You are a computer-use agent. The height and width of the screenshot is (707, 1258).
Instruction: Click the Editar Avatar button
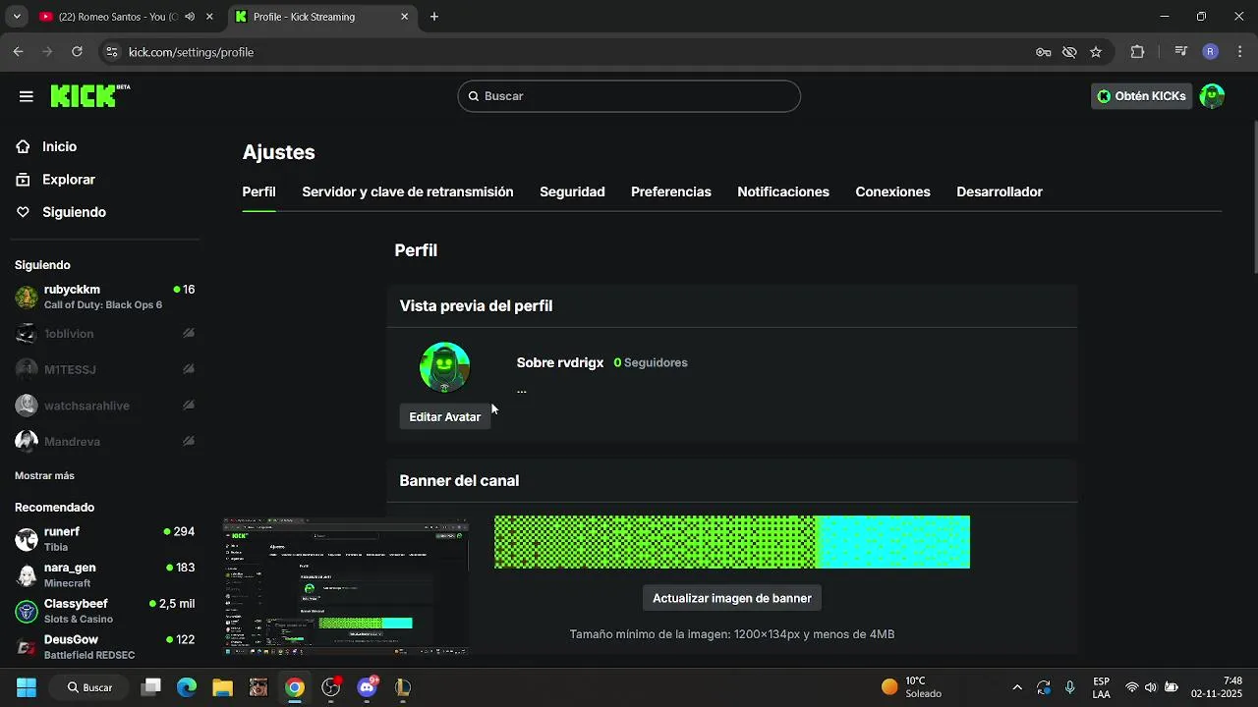click(x=445, y=416)
